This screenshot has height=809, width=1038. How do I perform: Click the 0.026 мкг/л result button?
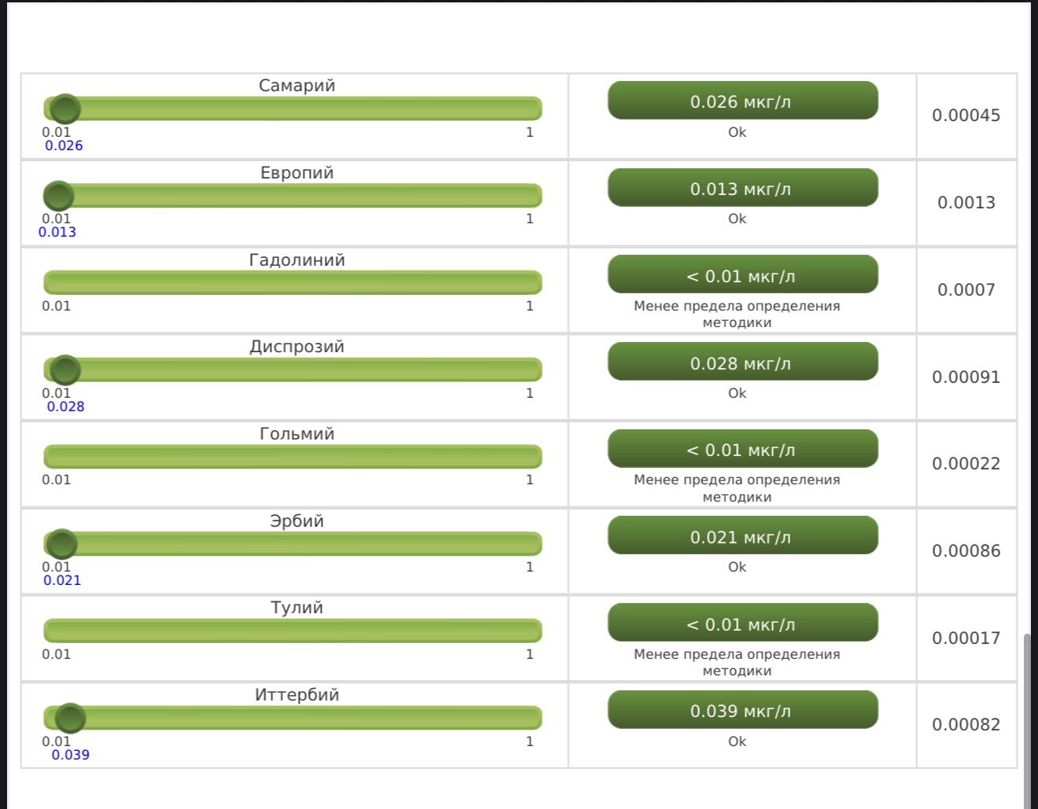point(742,101)
